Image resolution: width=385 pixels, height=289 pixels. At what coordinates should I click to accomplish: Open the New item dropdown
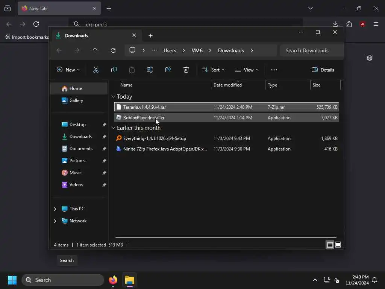coord(68,70)
